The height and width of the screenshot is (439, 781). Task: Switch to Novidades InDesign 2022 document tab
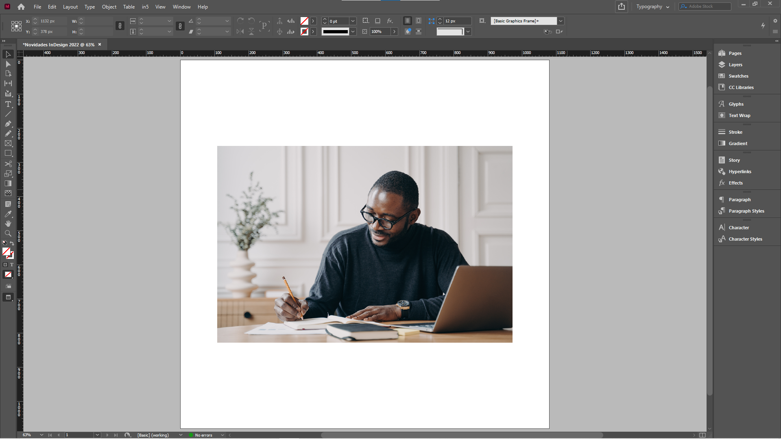(x=59, y=45)
